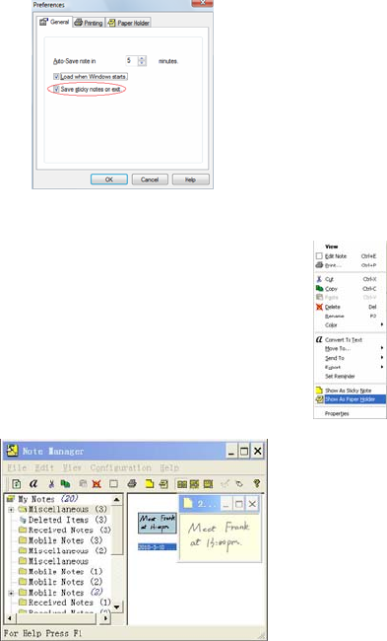387x641 pixels.
Task: Click the OK button in Preferences
Action: 109,179
